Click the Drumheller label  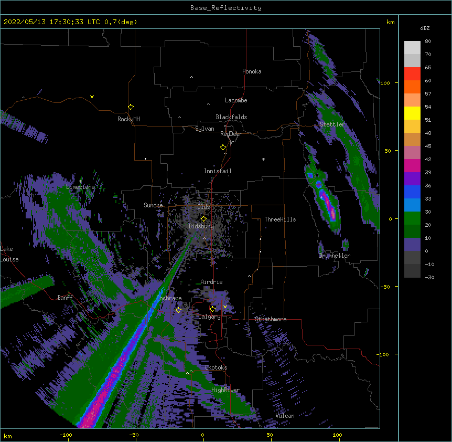tap(335, 256)
